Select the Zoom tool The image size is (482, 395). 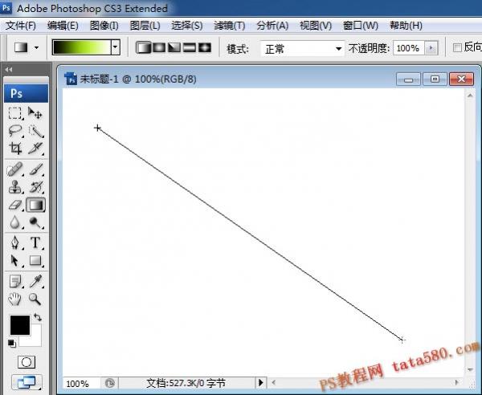pyautogui.click(x=35, y=299)
